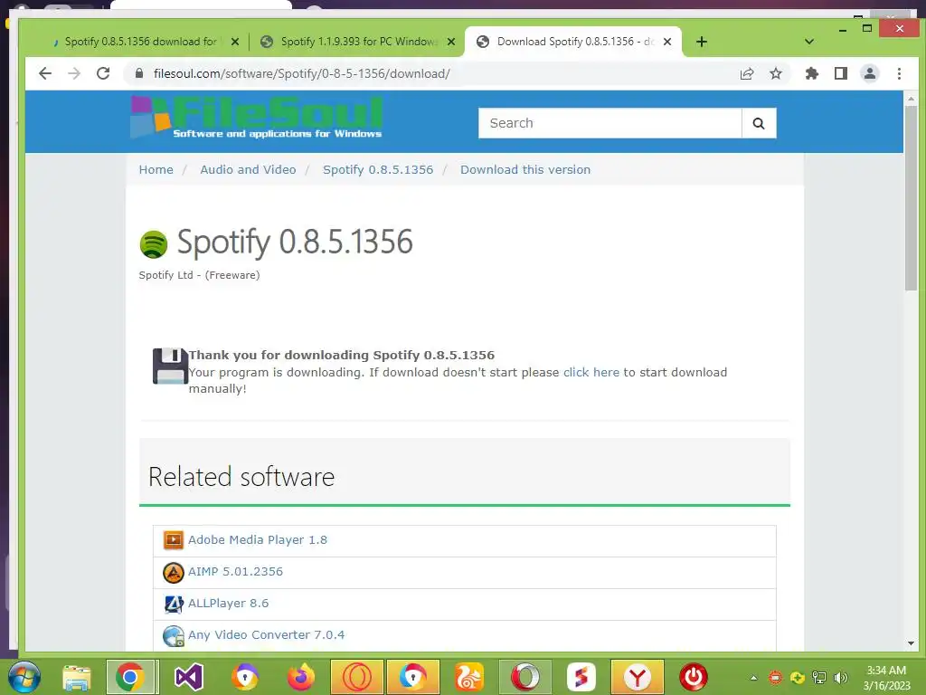926x695 pixels.
Task: Click the FileSoul logo
Action: tap(257, 118)
